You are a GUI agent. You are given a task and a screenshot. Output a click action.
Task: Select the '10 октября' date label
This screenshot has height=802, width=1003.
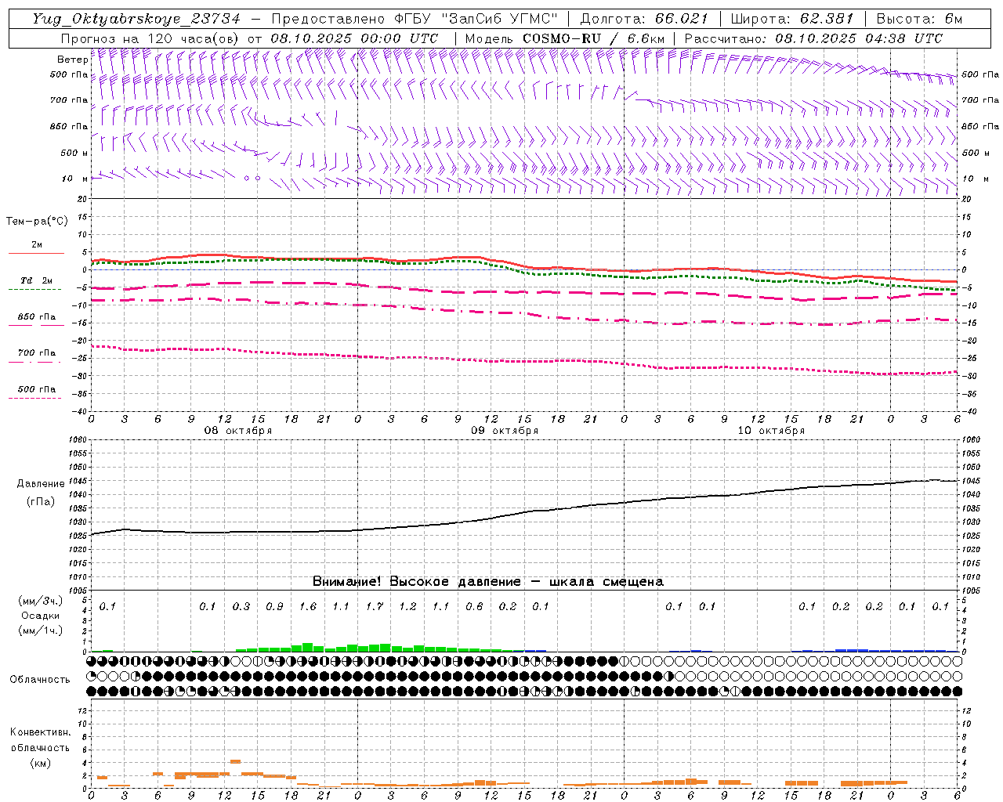point(771,431)
